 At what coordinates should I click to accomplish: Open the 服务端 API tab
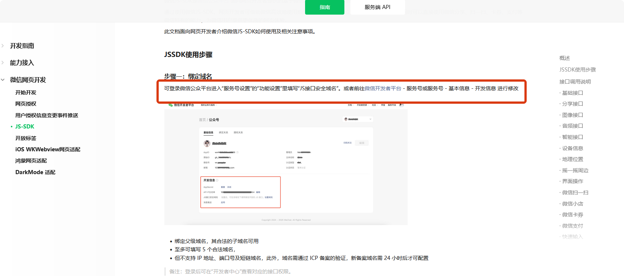tap(377, 7)
